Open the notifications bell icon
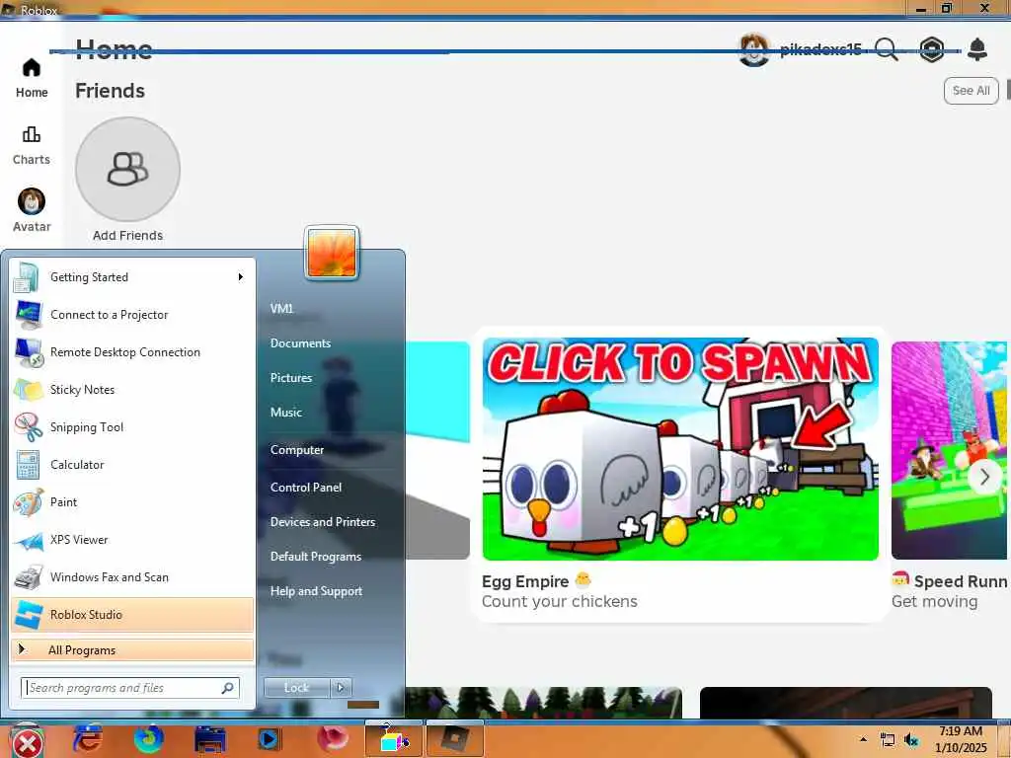 tap(977, 49)
